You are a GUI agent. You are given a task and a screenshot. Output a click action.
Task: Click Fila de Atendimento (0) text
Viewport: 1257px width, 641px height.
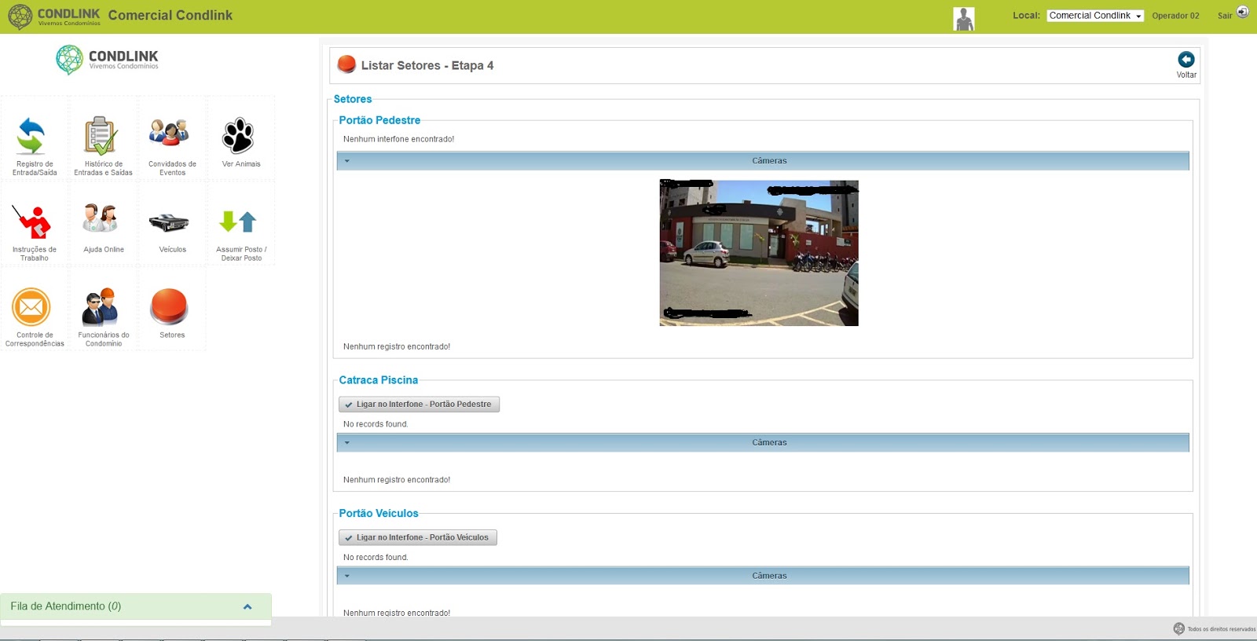[66, 606]
